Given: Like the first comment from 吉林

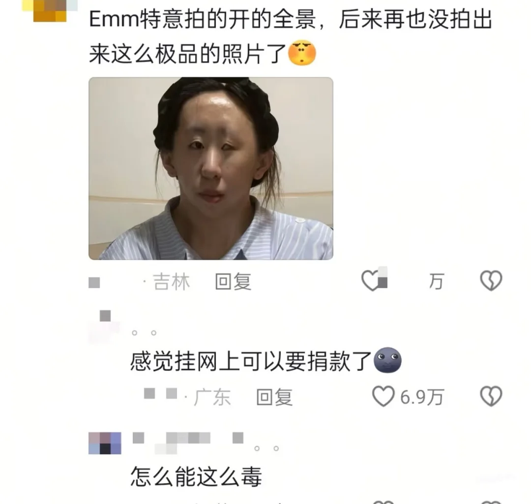Looking at the screenshot, I should (372, 281).
